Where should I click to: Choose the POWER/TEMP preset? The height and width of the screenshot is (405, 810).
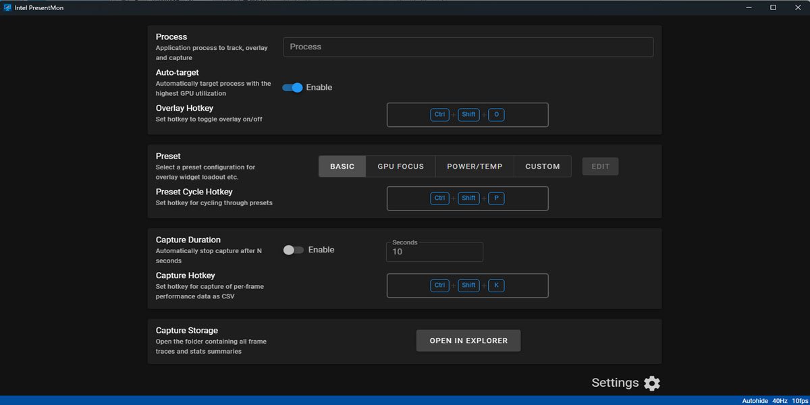click(475, 167)
